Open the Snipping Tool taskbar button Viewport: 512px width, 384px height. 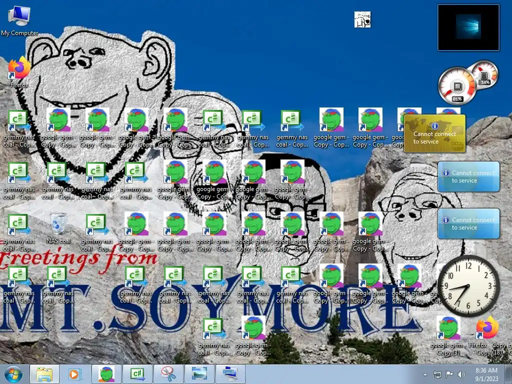point(168,374)
